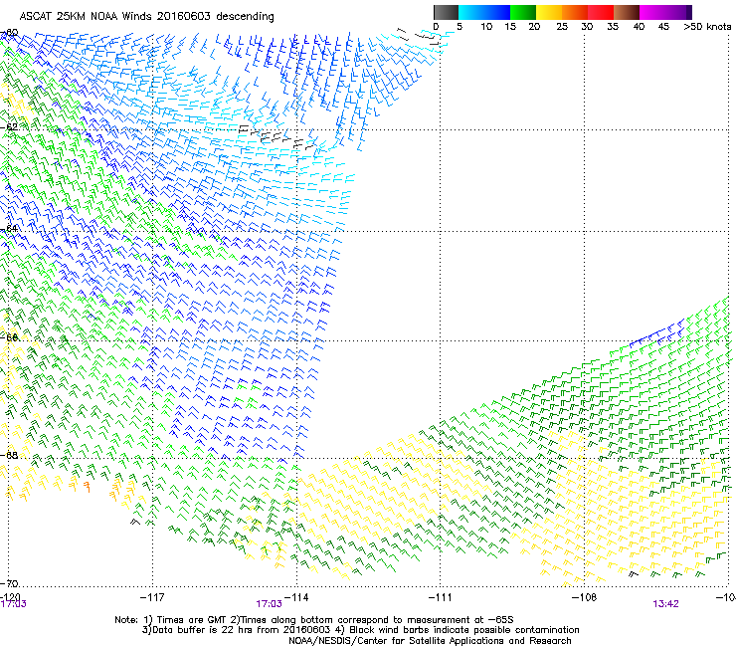Click the yellow 20-25 knots legend swatch

pyautogui.click(x=549, y=12)
